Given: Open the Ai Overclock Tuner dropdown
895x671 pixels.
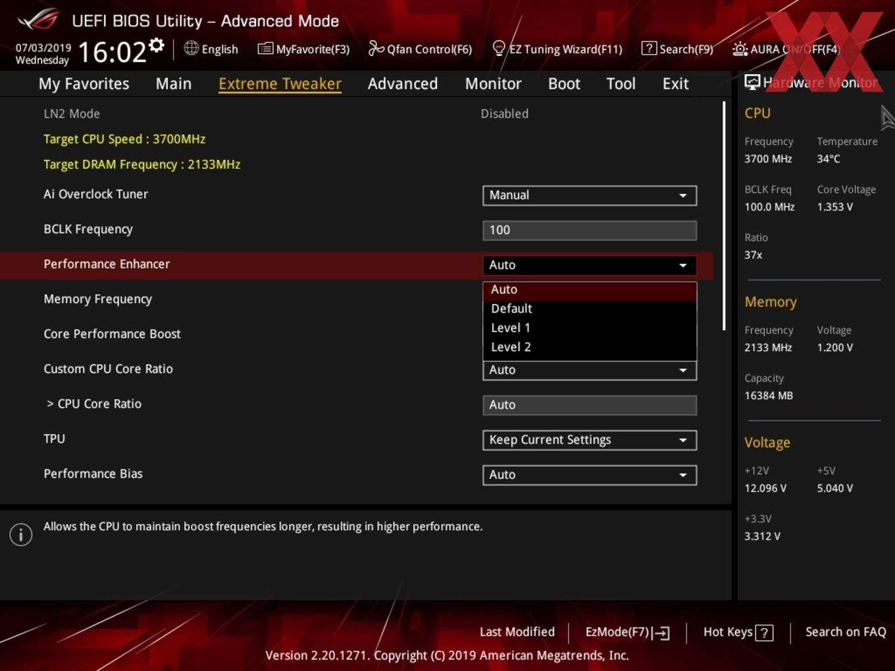Looking at the screenshot, I should (x=590, y=195).
